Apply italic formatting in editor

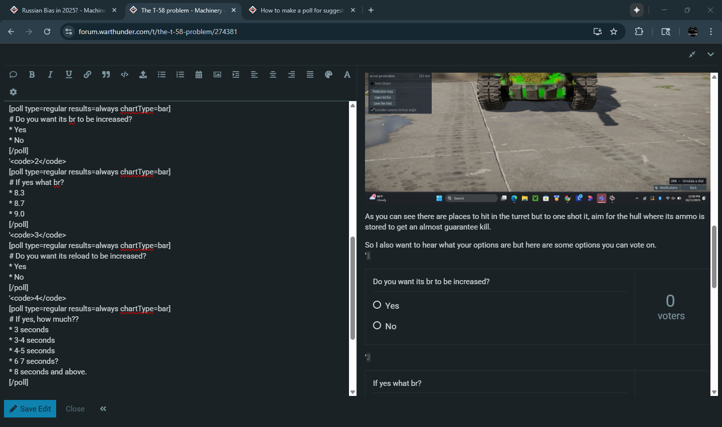50,75
